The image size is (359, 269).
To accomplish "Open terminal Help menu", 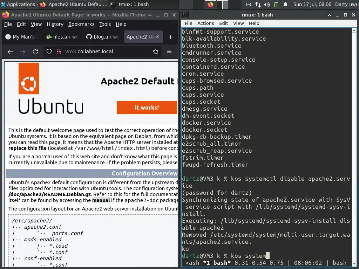I will pos(254,23).
